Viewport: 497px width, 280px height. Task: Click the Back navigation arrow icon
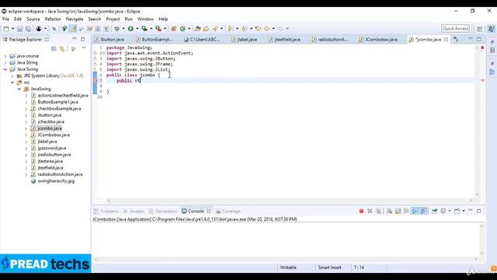tap(266, 29)
